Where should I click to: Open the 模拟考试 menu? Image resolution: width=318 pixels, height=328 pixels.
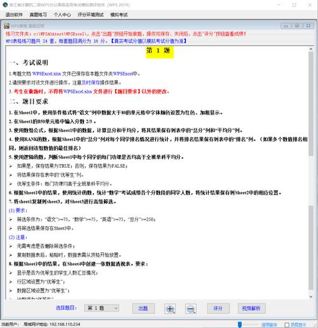pos(119,15)
